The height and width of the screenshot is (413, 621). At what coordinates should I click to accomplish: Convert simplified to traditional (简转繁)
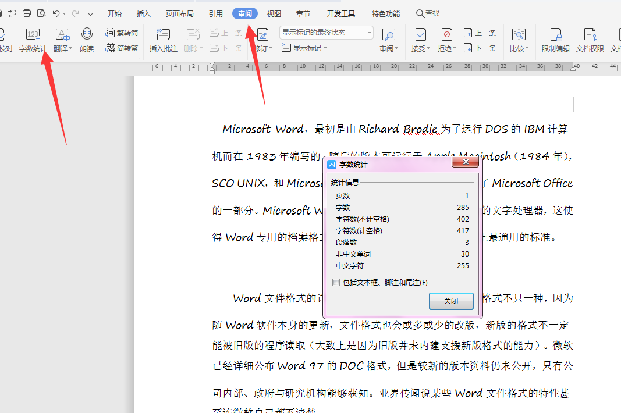point(122,48)
